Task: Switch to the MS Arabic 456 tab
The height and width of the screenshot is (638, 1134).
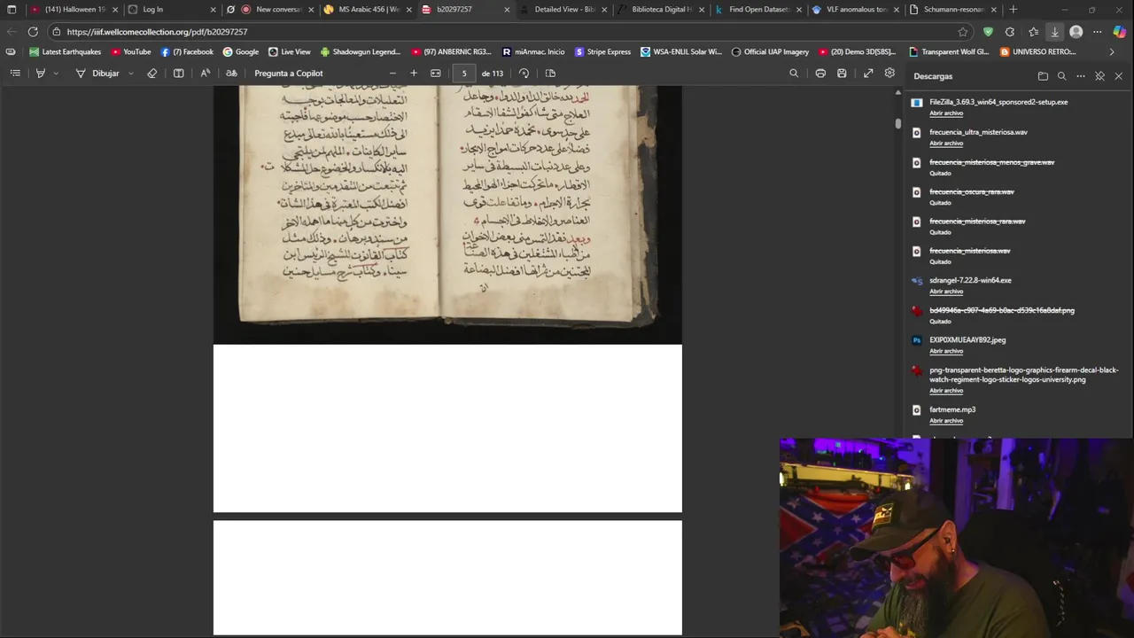Action: [x=368, y=10]
